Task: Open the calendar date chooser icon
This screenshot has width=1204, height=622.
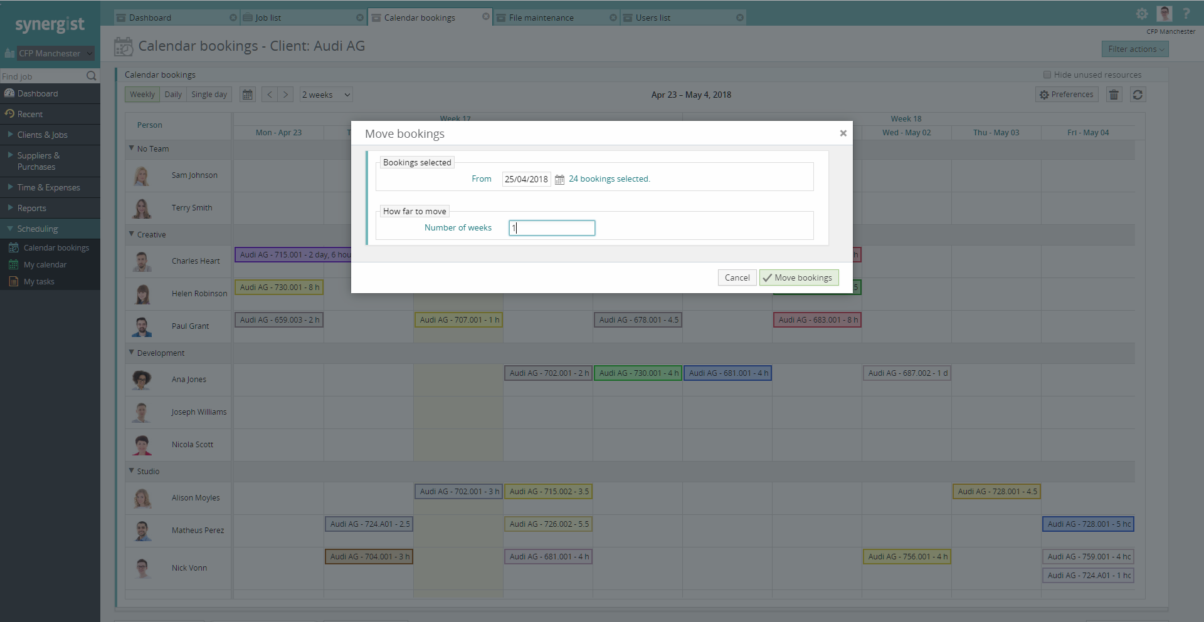Action: (x=248, y=95)
